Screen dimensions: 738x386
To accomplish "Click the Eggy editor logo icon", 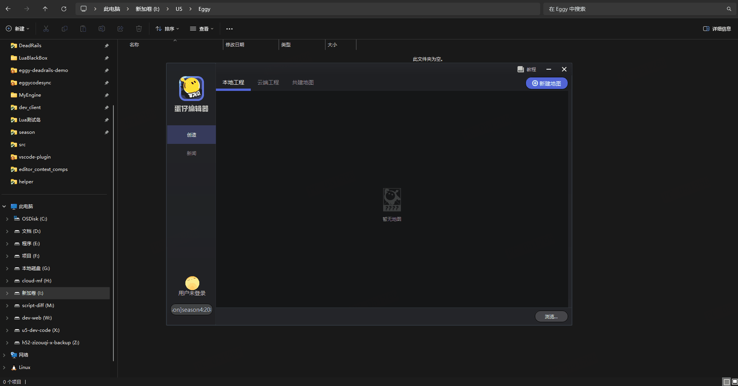I will click(x=191, y=88).
